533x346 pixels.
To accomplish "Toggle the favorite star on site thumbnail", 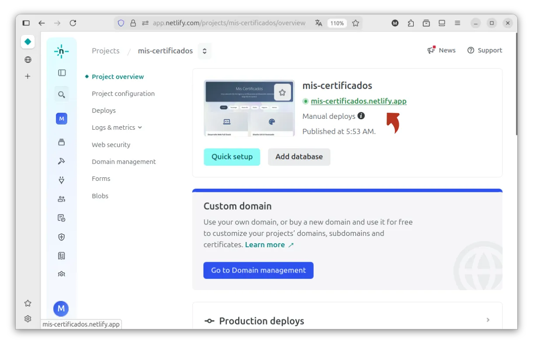I will coord(282,93).
